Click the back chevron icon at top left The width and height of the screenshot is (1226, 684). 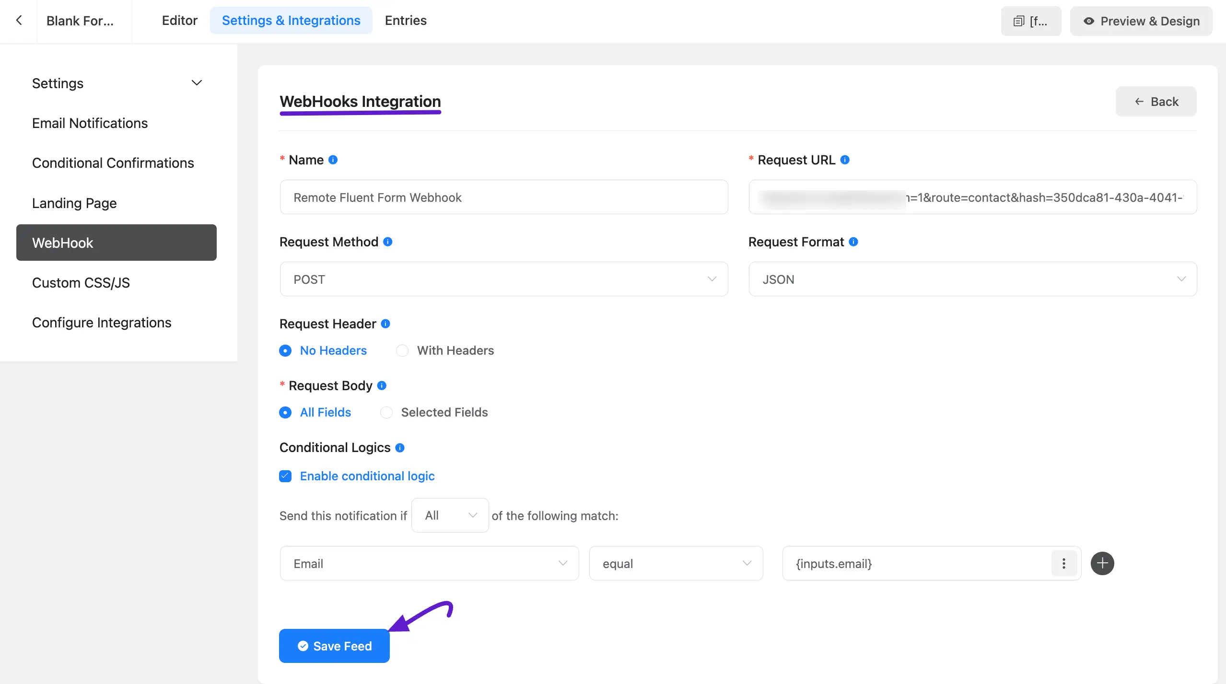(x=19, y=20)
